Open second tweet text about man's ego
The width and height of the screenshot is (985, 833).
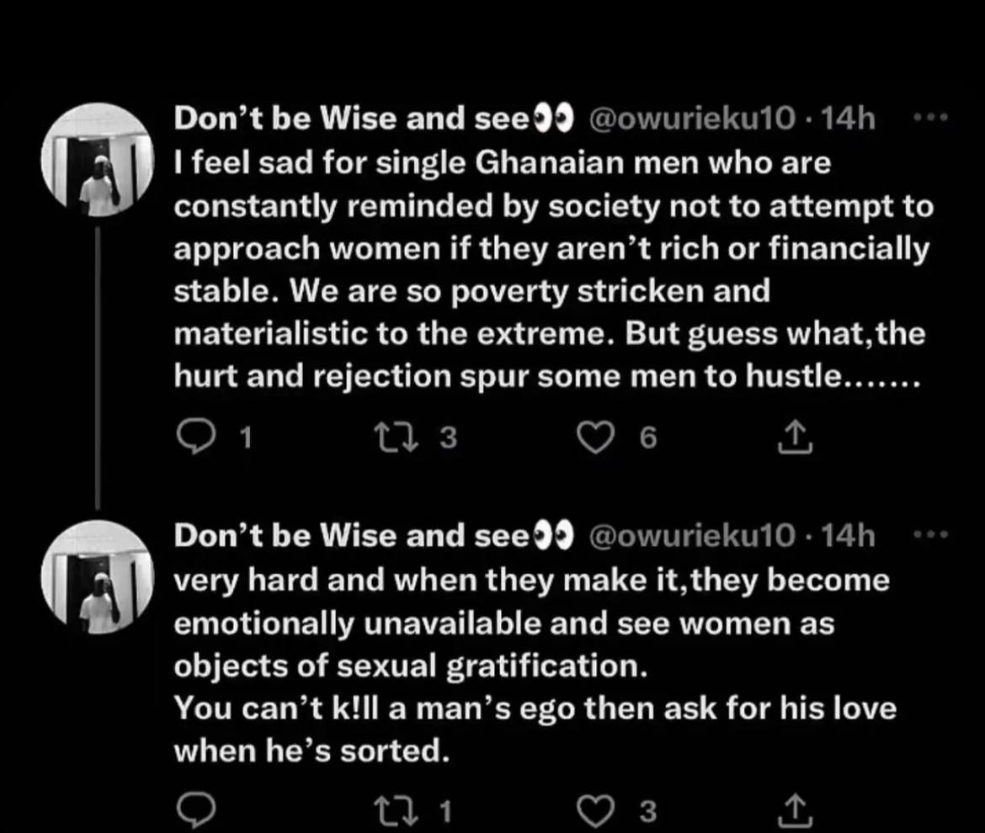tap(530, 665)
